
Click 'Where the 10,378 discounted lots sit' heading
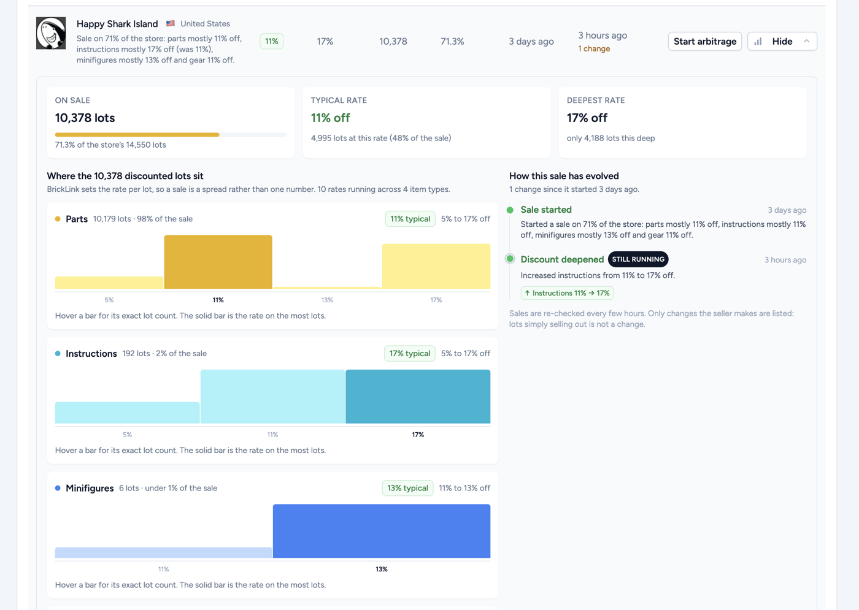click(125, 176)
